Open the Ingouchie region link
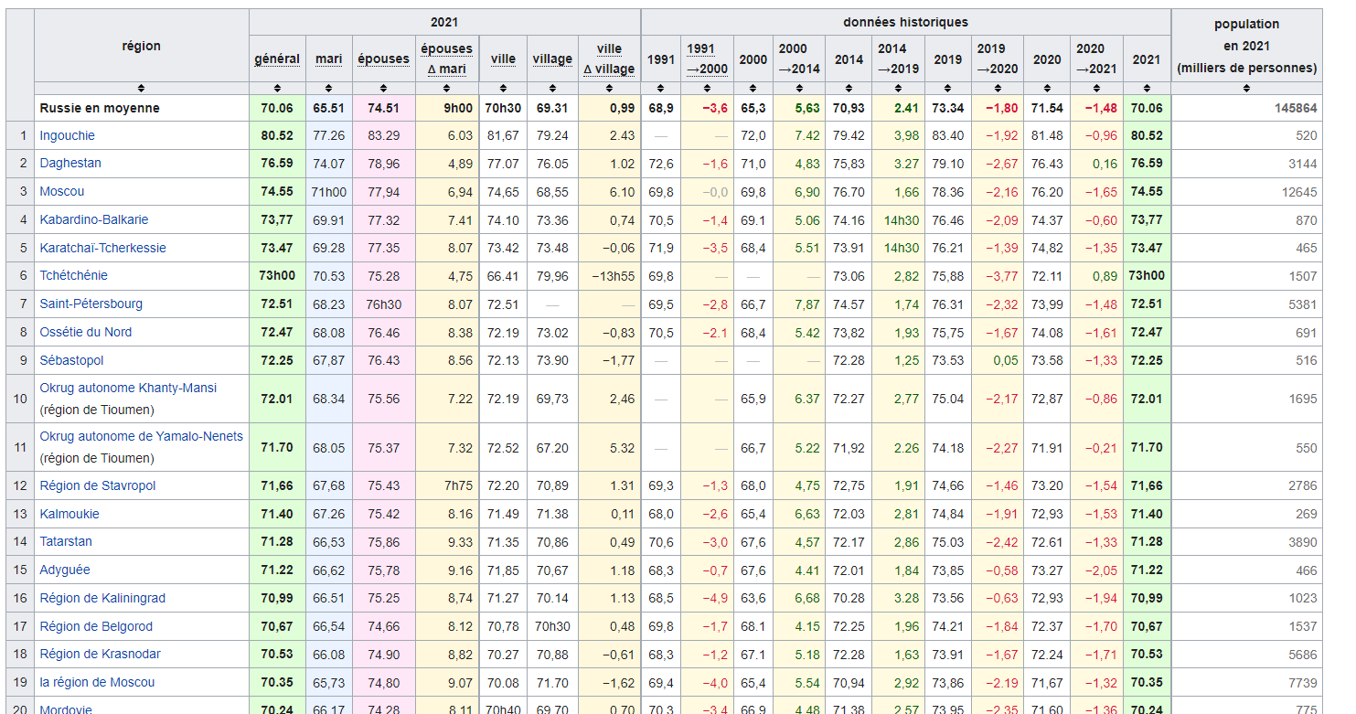The image size is (1356, 714). coord(67,135)
